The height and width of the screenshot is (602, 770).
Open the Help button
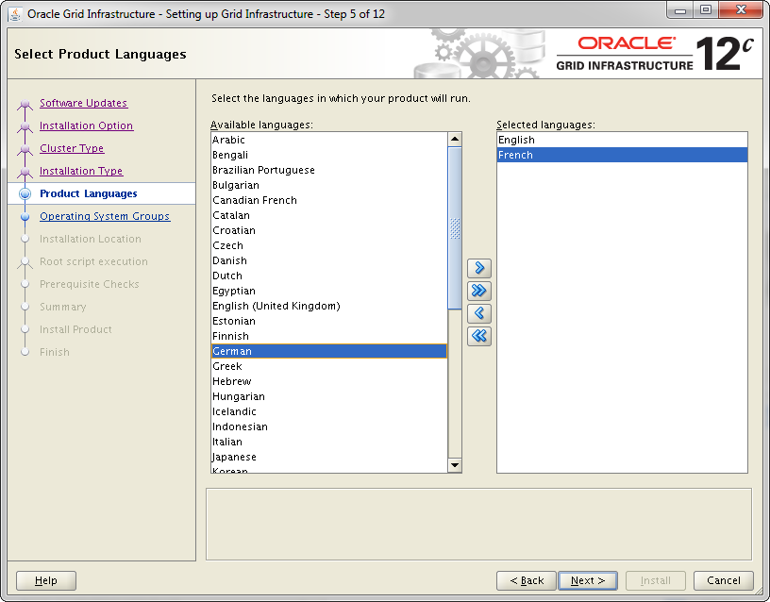pyautogui.click(x=46, y=580)
